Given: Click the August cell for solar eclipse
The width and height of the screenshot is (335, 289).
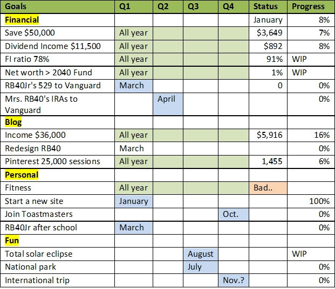Looking at the screenshot, I should (x=201, y=254).
